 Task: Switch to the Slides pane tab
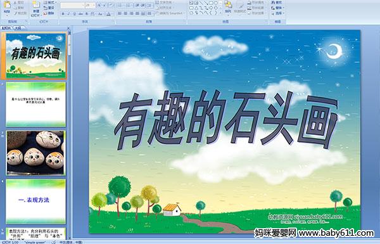6,28
